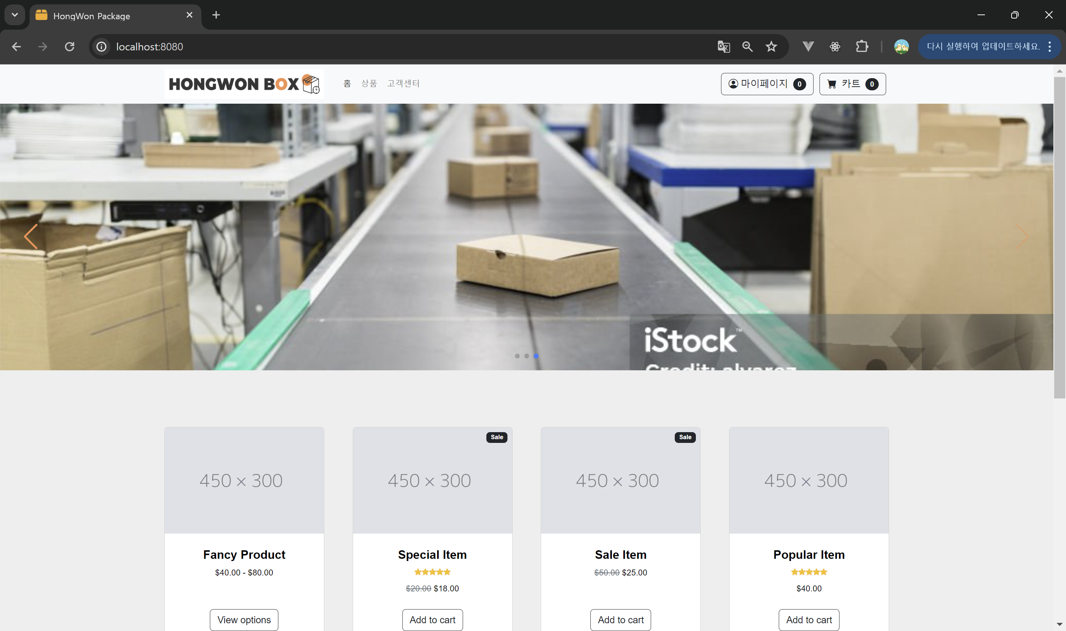Select the second carousel indicator dot
1066x631 pixels.
pyautogui.click(x=526, y=356)
